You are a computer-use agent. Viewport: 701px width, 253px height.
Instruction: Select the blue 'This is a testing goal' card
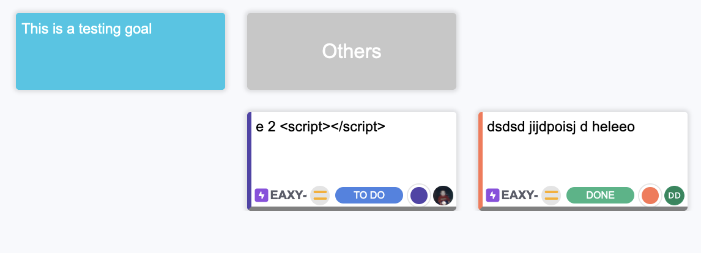(121, 51)
